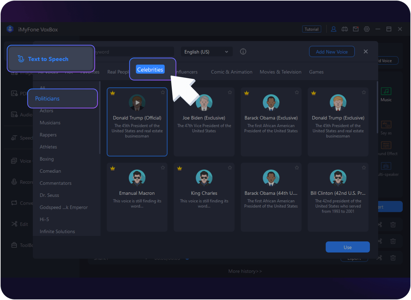Switch to the Celebrities tab

coord(150,70)
